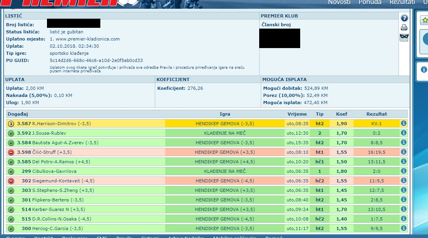This screenshot has width=428, height=238.
Task: Click the Ulog value 1,90 KM
Action: click(30, 103)
